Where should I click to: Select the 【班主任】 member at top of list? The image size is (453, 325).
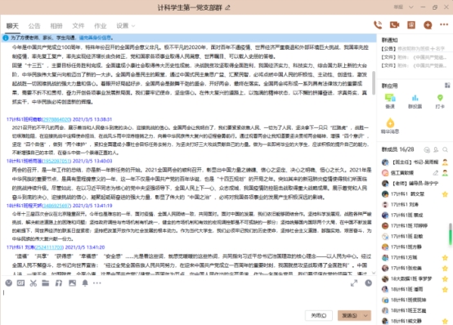(415, 162)
